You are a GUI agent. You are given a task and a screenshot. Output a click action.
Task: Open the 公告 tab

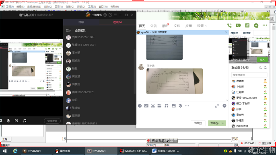(x=153, y=26)
